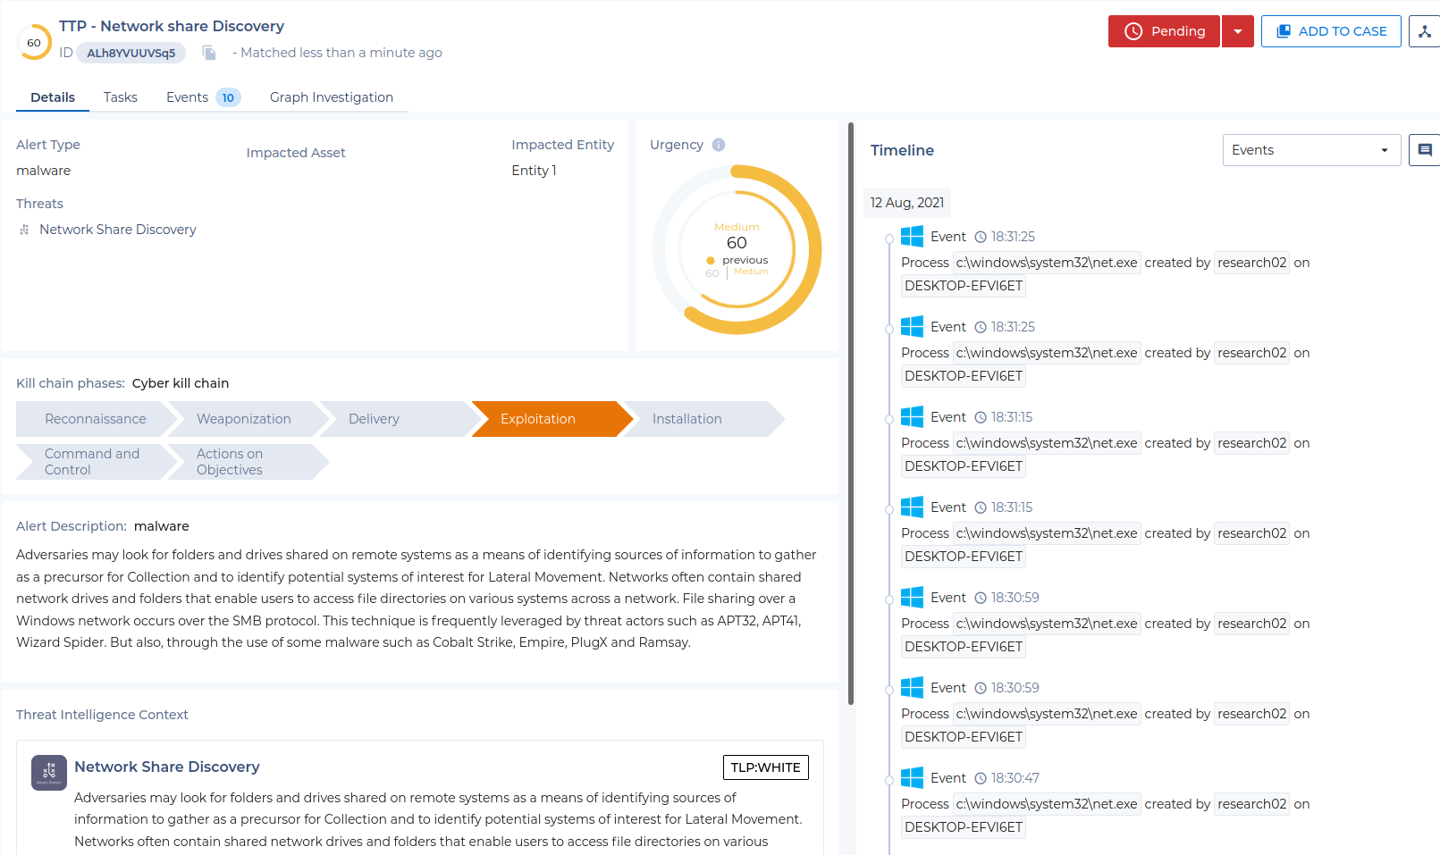Screen dimensions: 1440x855
Task: Switch to the Graph Investigation tab
Action: [332, 97]
